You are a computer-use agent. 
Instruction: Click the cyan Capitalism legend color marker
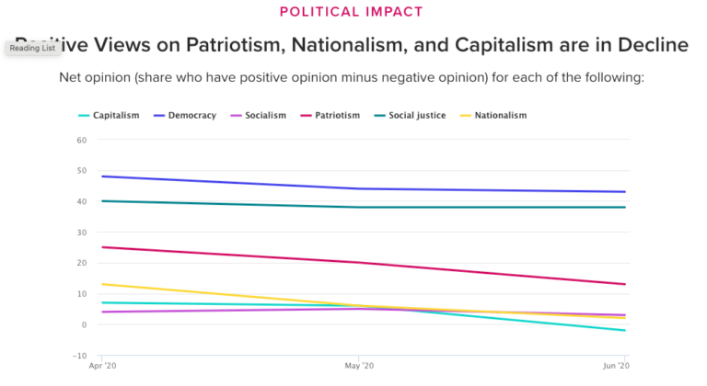click(x=84, y=116)
